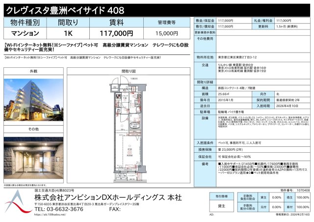Select the 面積 label
This screenshot has height=222, width=314.
tap(205, 94)
